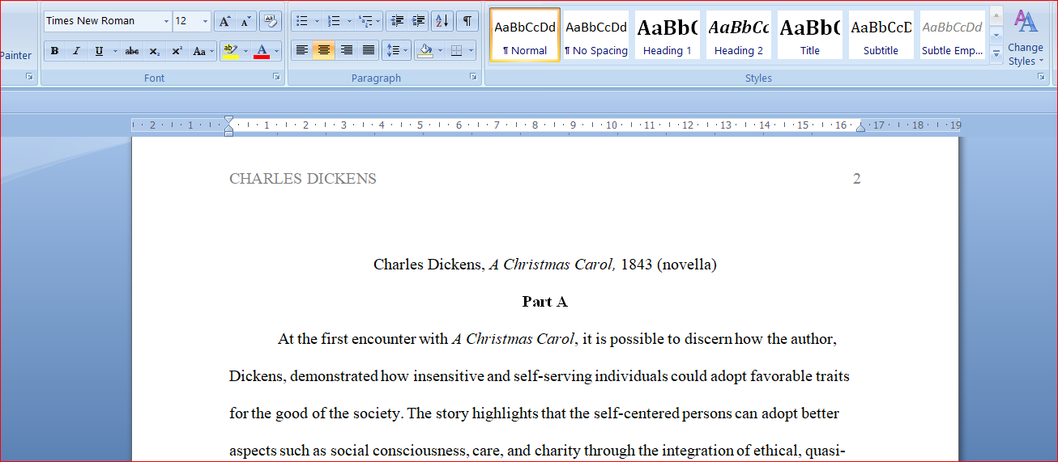This screenshot has width=1058, height=462.
Task: Toggle bold formatting
Action: coord(54,51)
